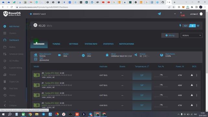208x117 pixels.
Task: Click the GPU #2 fan slider bar
Action: click(161, 97)
